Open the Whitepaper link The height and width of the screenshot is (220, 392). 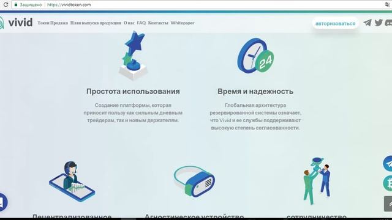183,23
